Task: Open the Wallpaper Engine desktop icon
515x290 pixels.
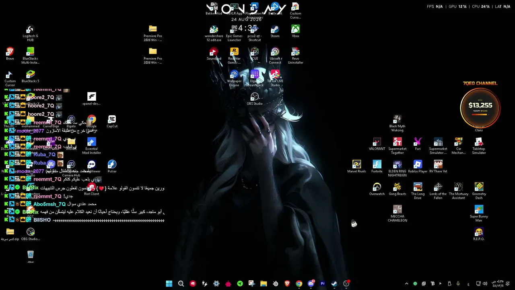Action: tap(234, 79)
